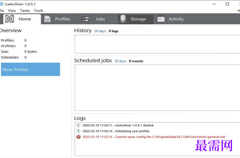Select the 'IceArchiver 1.0.5.1 started' log entry

[x=118, y=125]
